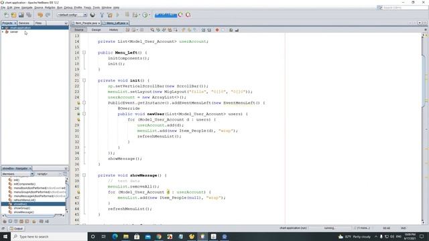Click the Type here to search box
Image resolution: width=429 pixels, height=241 pixels.
tap(49, 236)
